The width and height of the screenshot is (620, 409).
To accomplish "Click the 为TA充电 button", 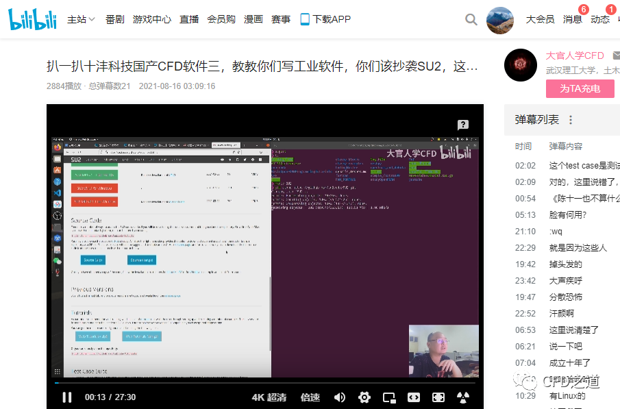I will [580, 88].
